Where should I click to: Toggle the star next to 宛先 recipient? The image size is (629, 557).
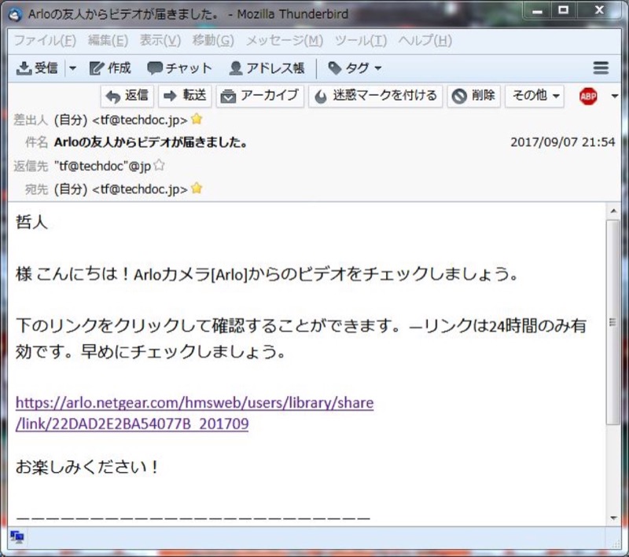click(197, 189)
